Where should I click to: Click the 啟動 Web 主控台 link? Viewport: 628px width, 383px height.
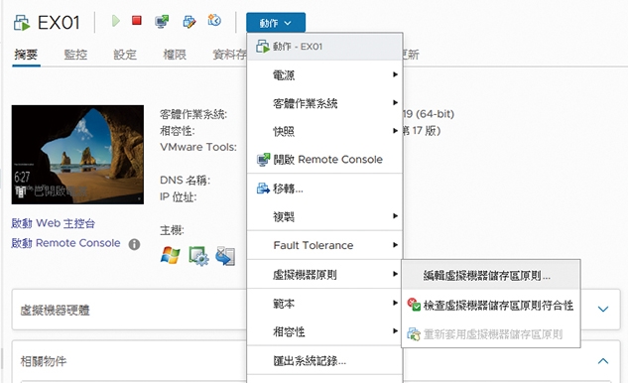point(54,223)
